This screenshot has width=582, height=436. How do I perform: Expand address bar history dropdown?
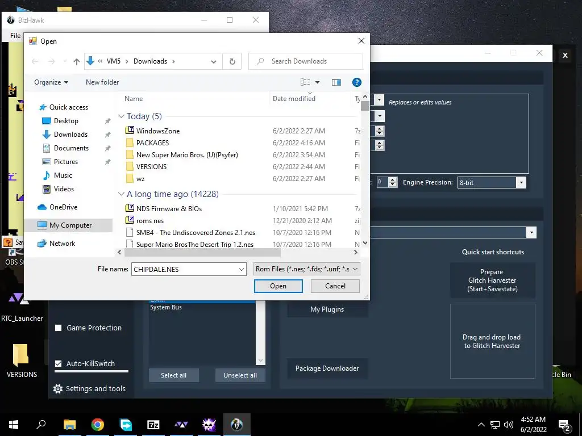click(x=214, y=61)
